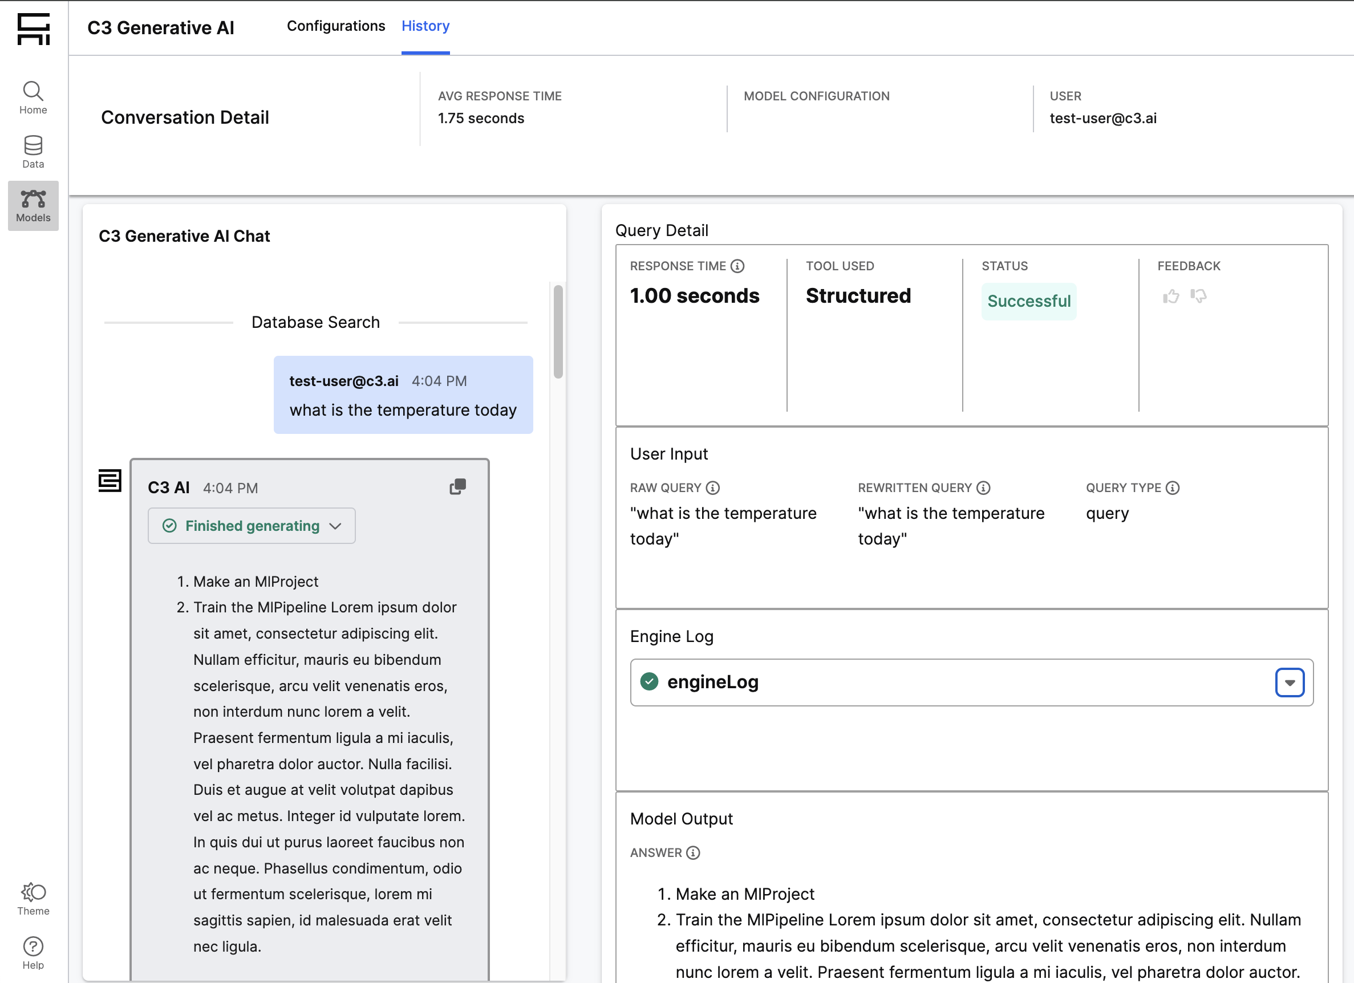Image resolution: width=1354 pixels, height=983 pixels.
Task: Select the History tab
Action: [x=425, y=26]
